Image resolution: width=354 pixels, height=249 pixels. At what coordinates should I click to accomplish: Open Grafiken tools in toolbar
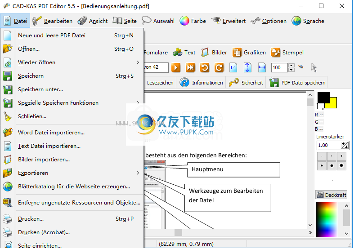(x=249, y=52)
